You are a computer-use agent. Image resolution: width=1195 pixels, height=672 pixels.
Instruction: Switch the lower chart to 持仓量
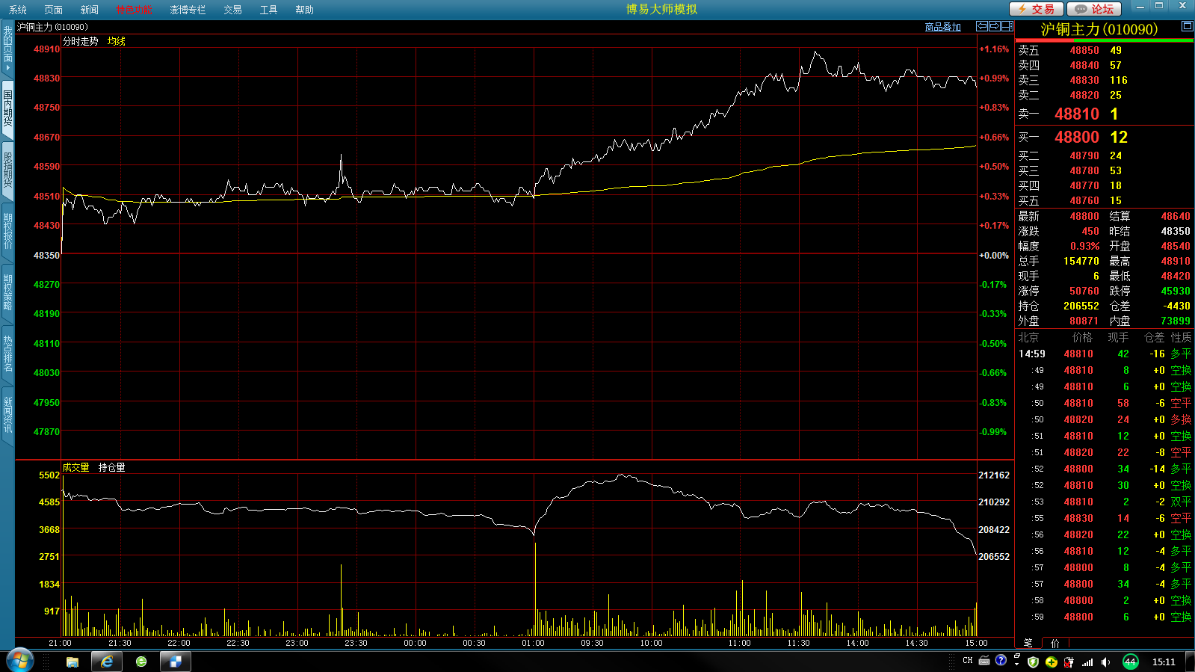(111, 467)
